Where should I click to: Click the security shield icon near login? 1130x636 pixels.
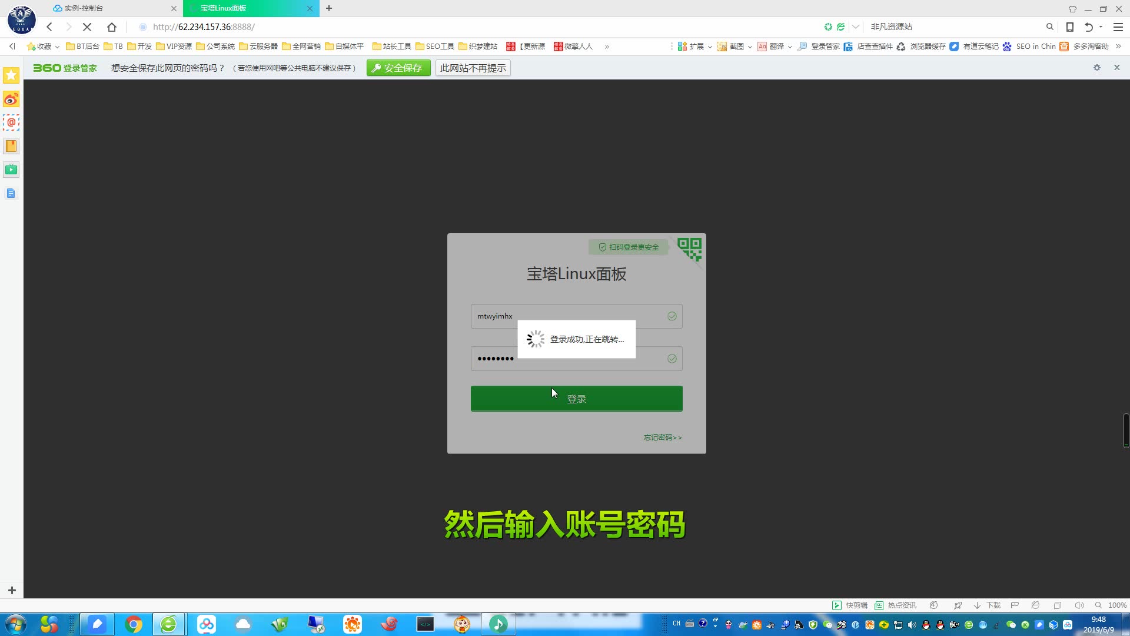point(603,246)
